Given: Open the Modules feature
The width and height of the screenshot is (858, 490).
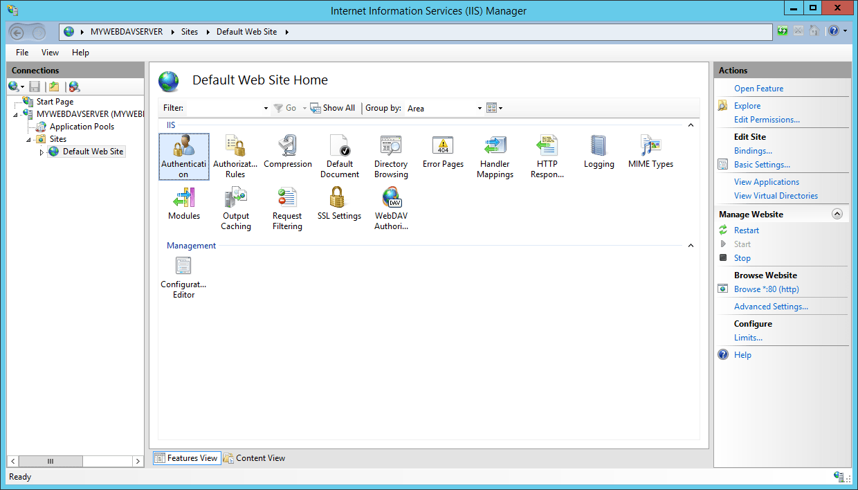Looking at the screenshot, I should click(x=183, y=203).
